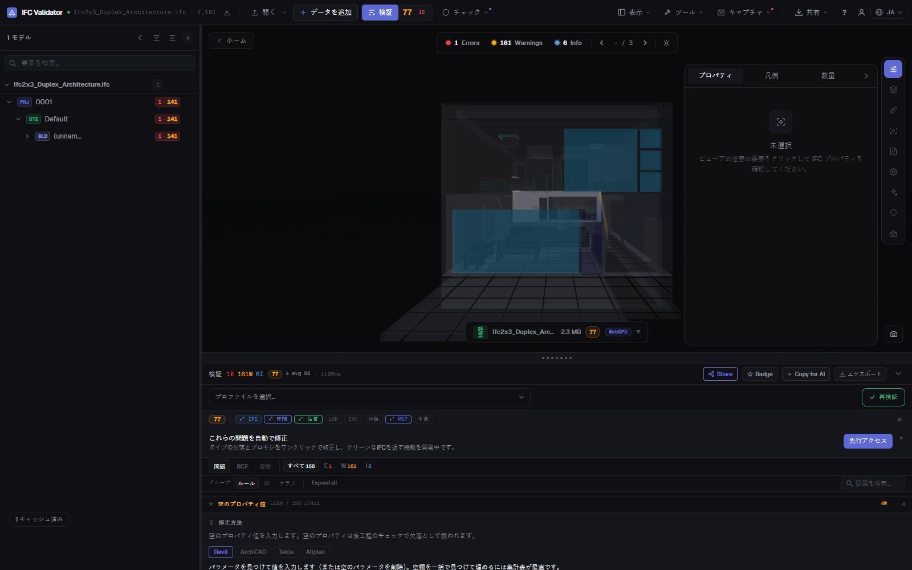
Task: Enable the 分類 check category chip
Action: 373,419
